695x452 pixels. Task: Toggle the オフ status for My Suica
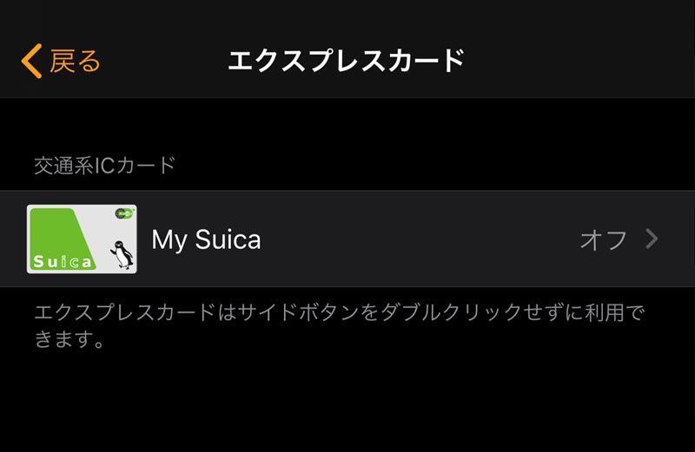[603, 239]
